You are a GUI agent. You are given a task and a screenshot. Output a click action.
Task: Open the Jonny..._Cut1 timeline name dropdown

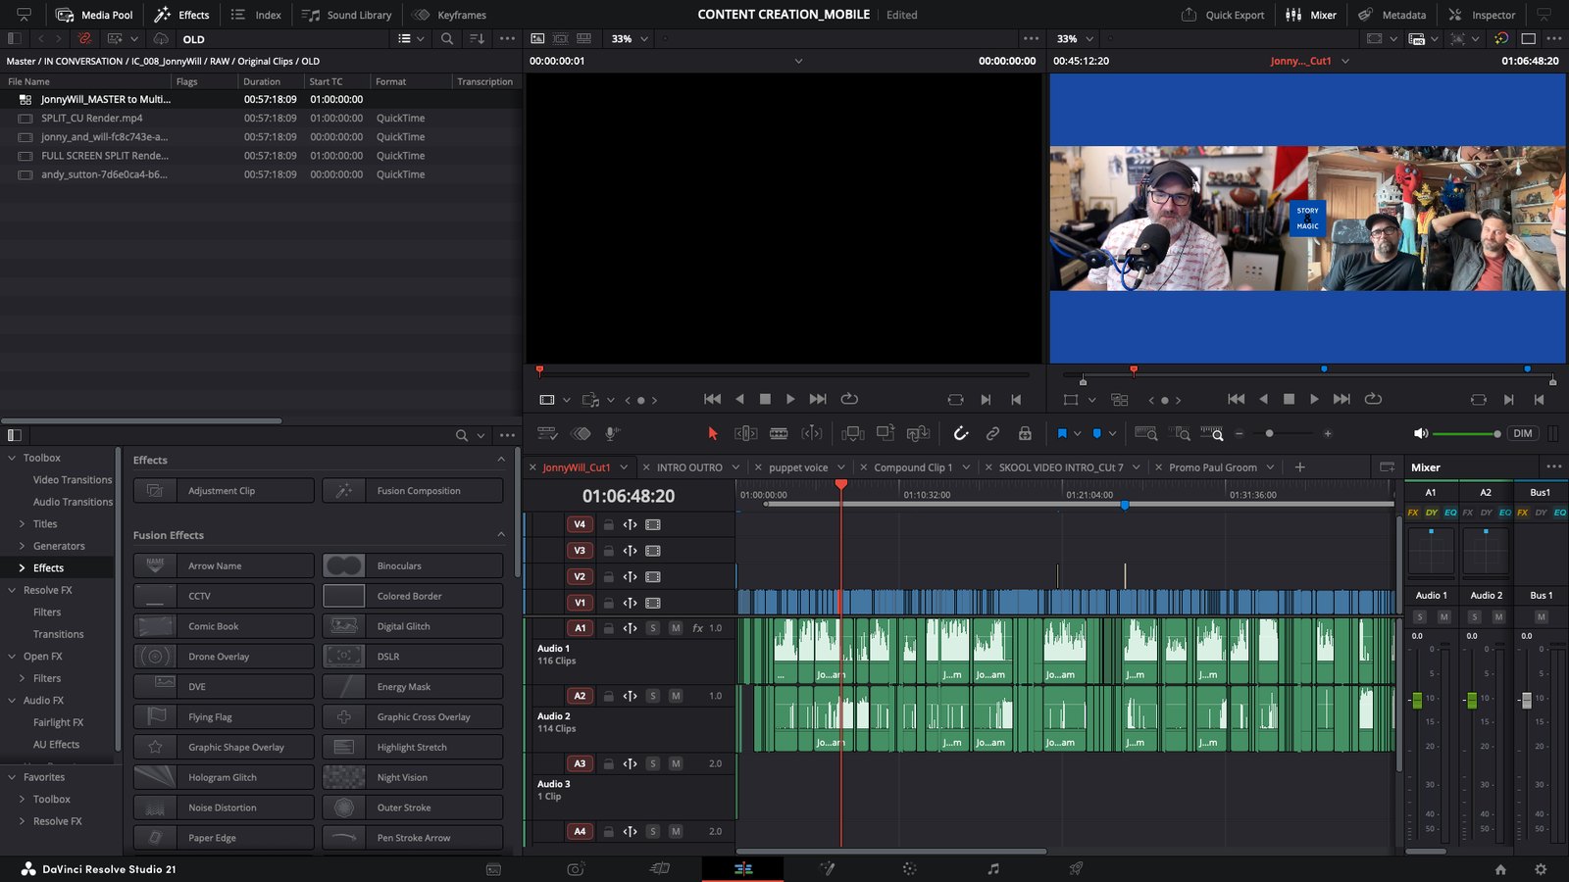point(1345,61)
